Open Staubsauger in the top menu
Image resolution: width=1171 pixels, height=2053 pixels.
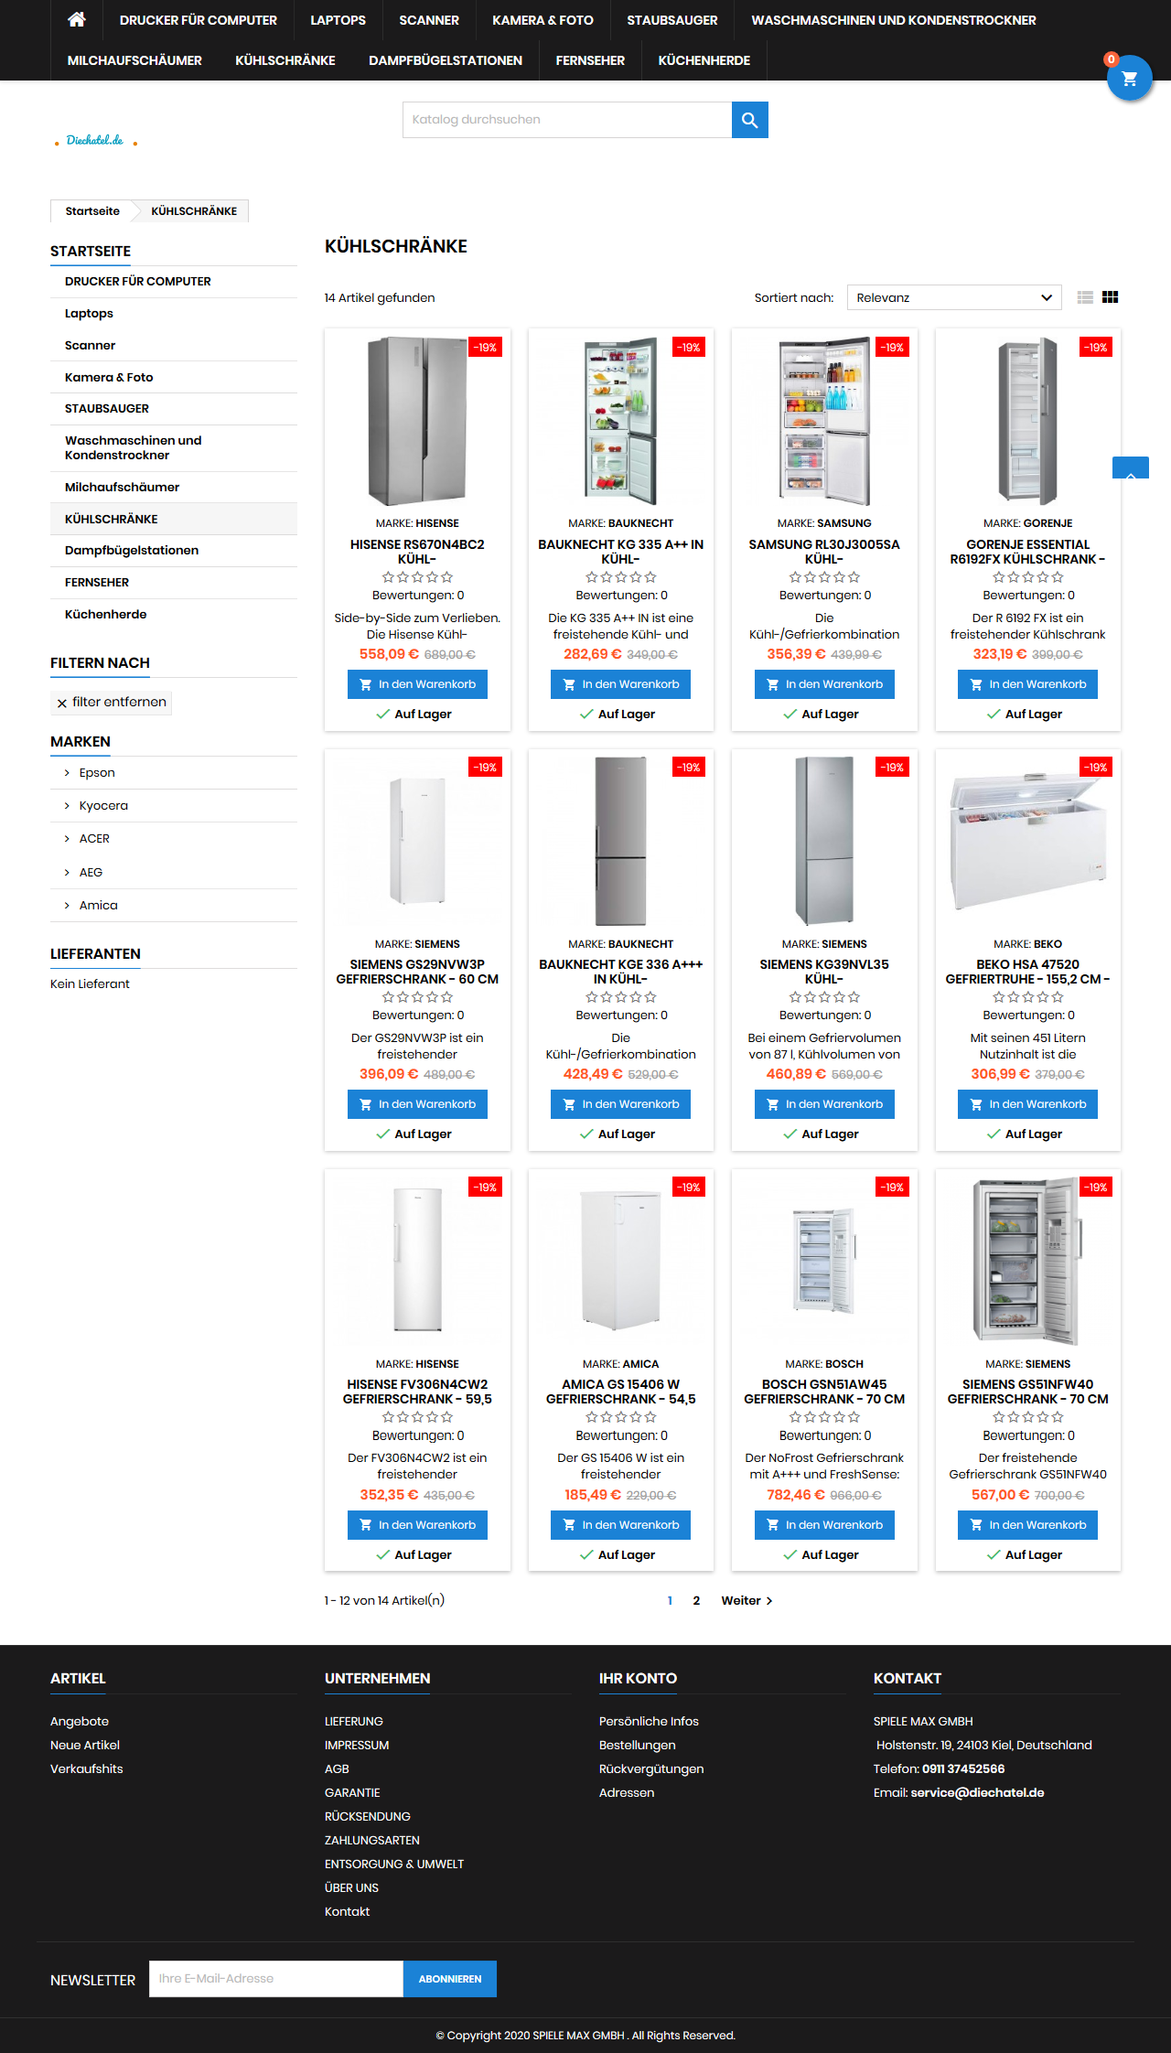tap(672, 20)
